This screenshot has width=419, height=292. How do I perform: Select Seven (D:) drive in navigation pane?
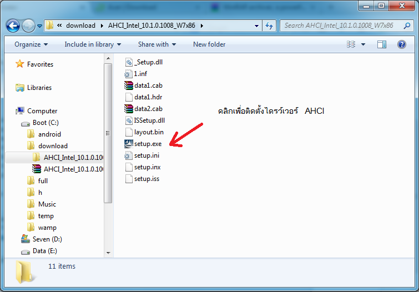(x=47, y=239)
